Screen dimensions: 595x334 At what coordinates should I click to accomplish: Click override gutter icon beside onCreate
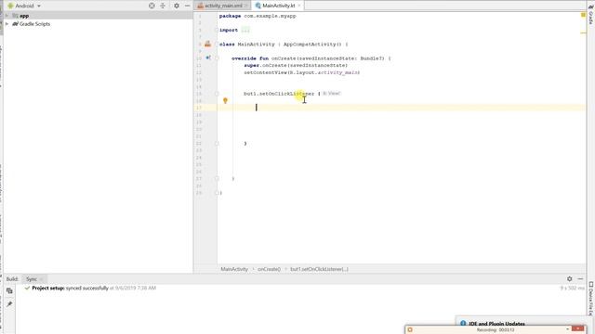coord(208,58)
